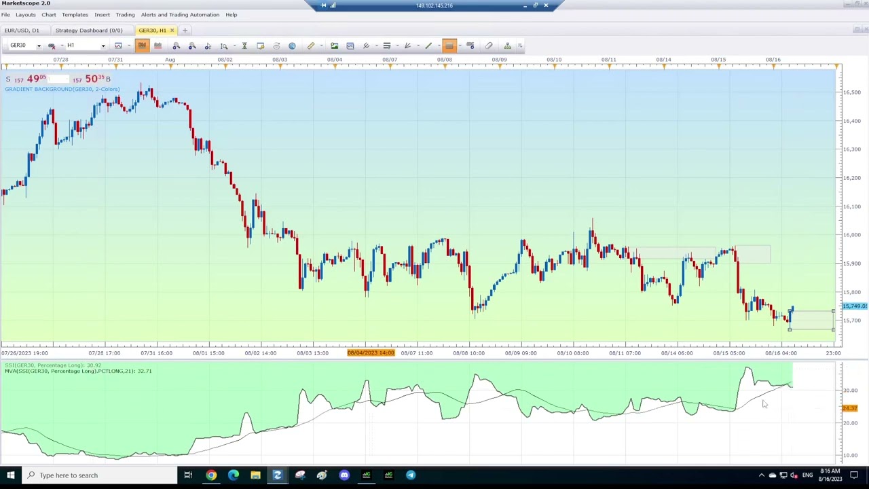
Task: Click the eraser tool icon
Action: (x=489, y=46)
